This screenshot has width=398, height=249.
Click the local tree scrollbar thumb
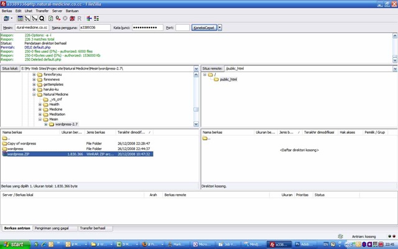(x=197, y=110)
